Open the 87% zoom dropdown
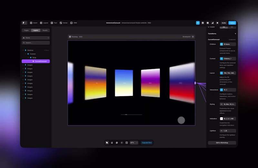This screenshot has width=258, height=168. point(134,143)
